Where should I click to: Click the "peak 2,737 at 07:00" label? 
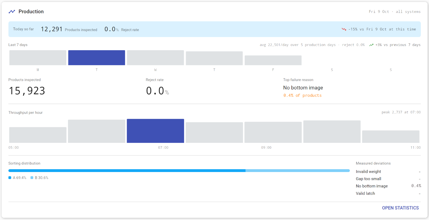tap(401, 112)
